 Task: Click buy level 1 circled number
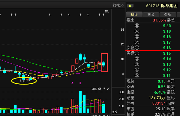tap(137, 53)
